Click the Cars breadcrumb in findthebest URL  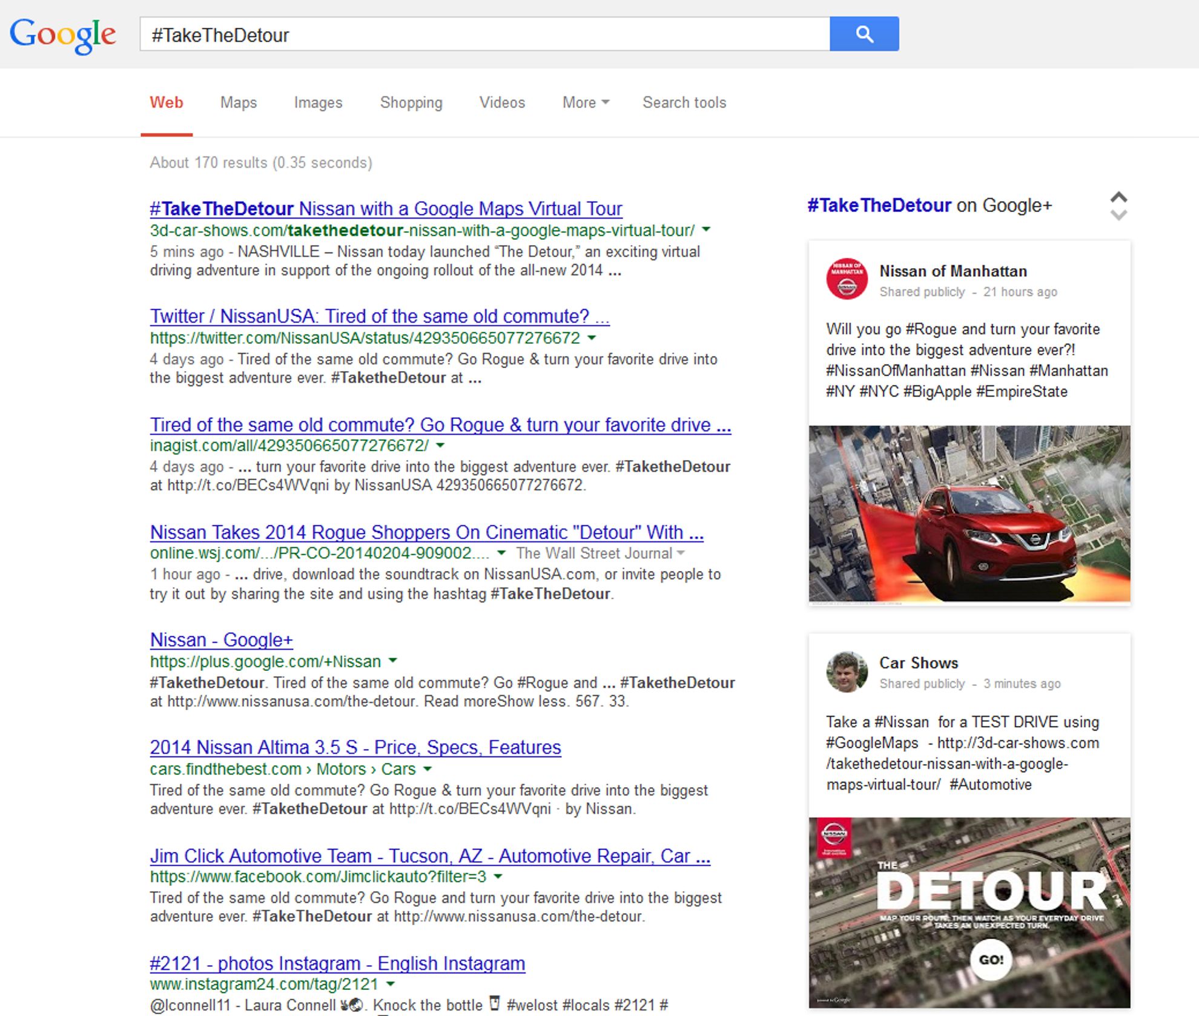click(x=398, y=769)
